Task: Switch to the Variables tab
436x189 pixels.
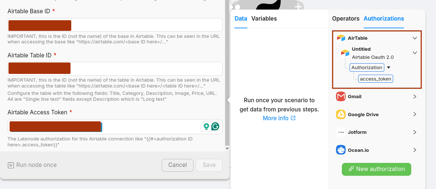Action: tap(264, 19)
